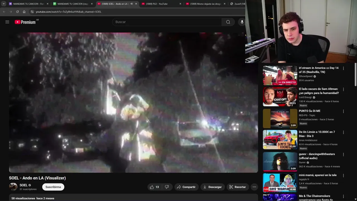Go forward with browser forward arrow

pos(11,12)
